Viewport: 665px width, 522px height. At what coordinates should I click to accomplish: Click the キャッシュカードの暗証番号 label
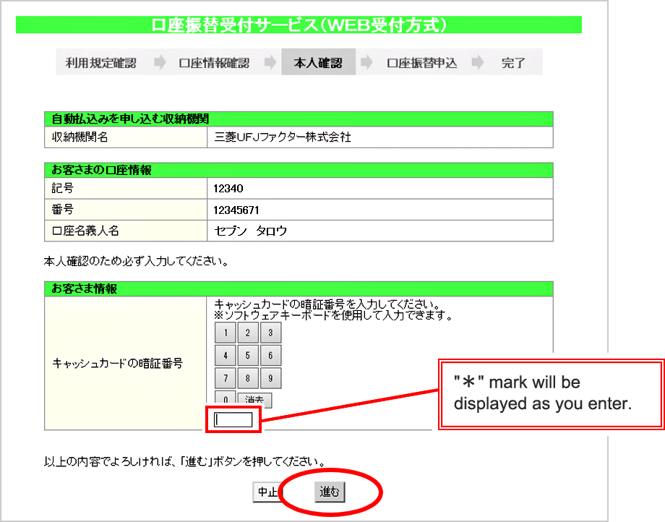118,364
